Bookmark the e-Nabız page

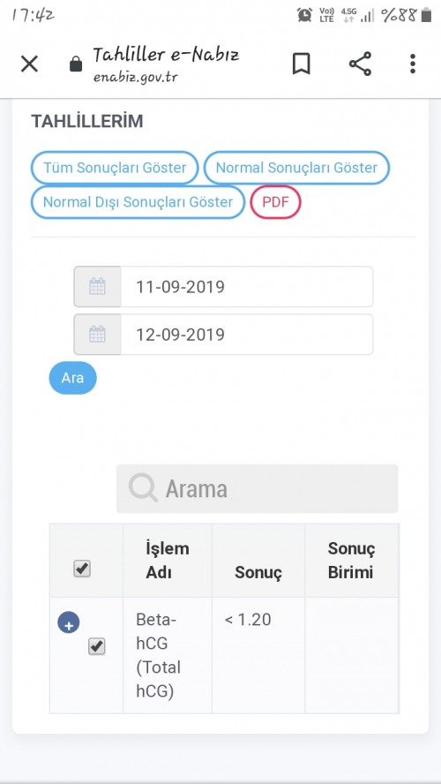301,64
